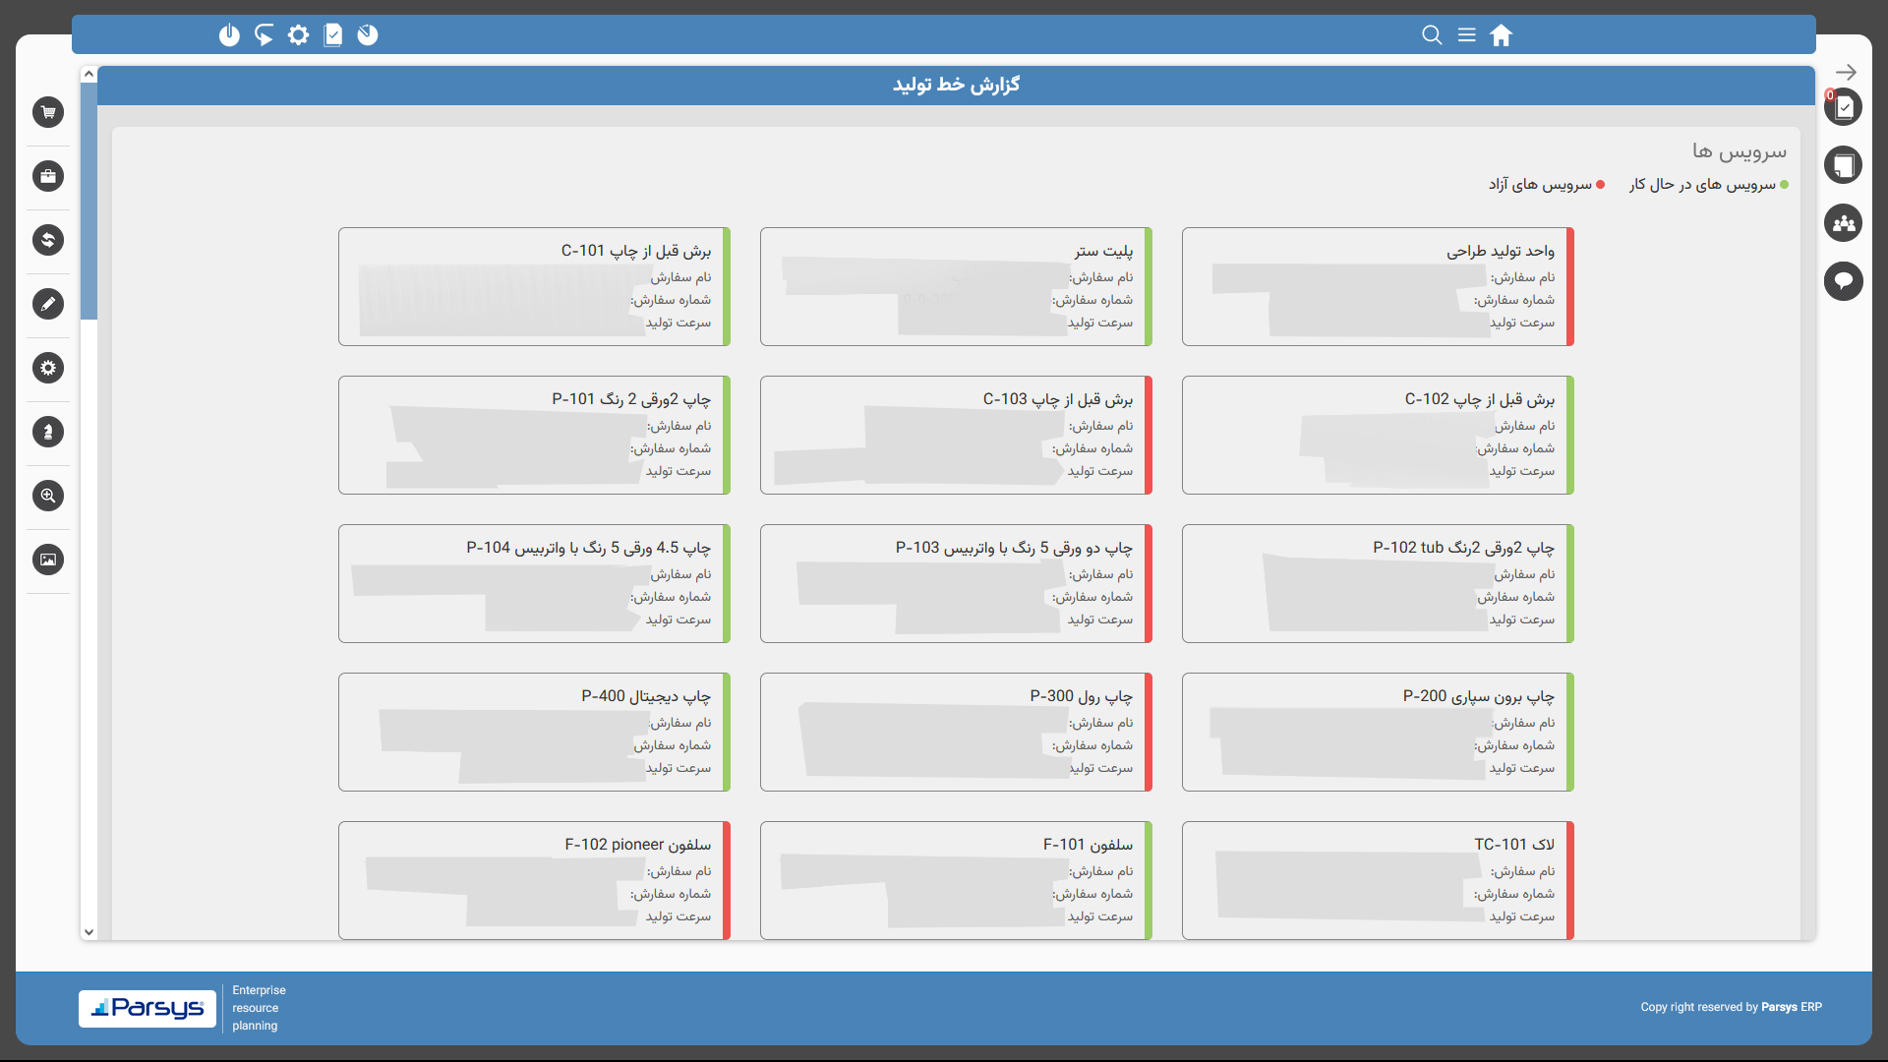
Task: Click the scroll up arrow of panel scrollbar
Action: (88, 74)
